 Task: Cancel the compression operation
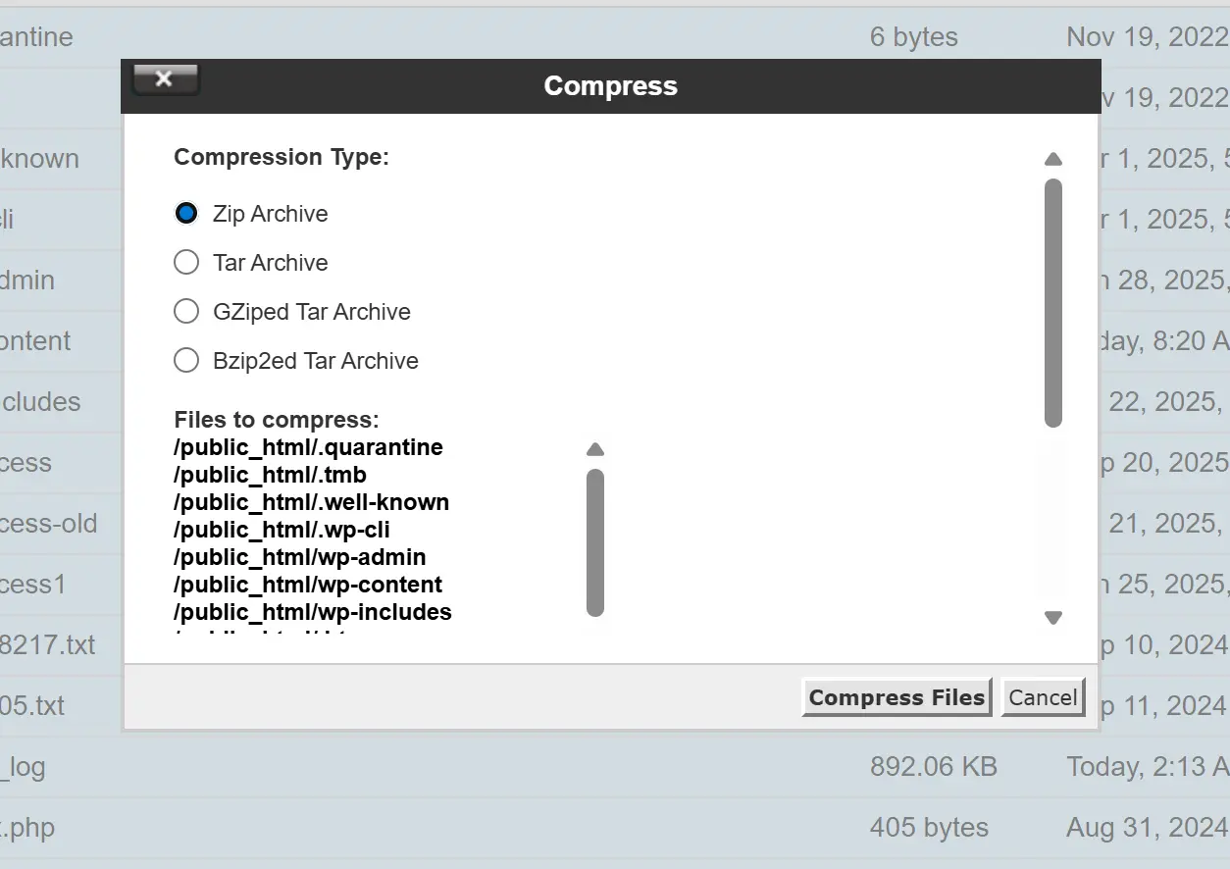coord(1043,697)
